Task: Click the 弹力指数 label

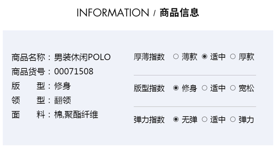Action: point(149,120)
